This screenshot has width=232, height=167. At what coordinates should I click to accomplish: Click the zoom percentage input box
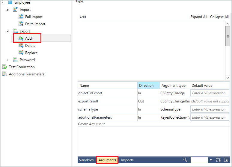pyautogui.click(x=199, y=160)
